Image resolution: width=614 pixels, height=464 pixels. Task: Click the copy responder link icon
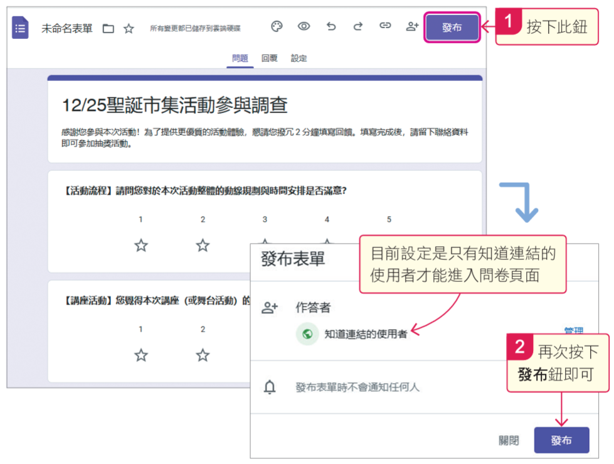(384, 27)
